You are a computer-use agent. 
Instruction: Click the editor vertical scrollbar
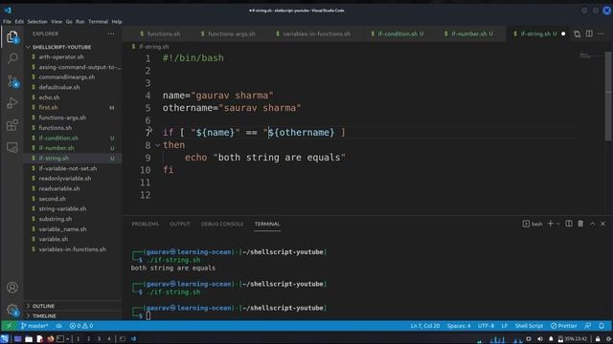point(608,96)
